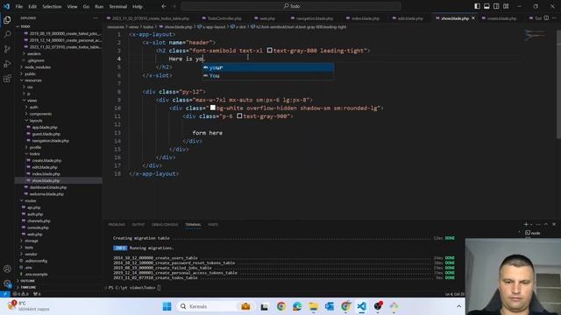
Task: Open the File menu
Action: pos(19,6)
